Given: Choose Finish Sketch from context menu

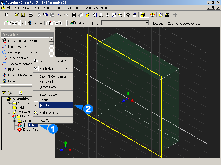Looking at the screenshot, I should point(53,69).
